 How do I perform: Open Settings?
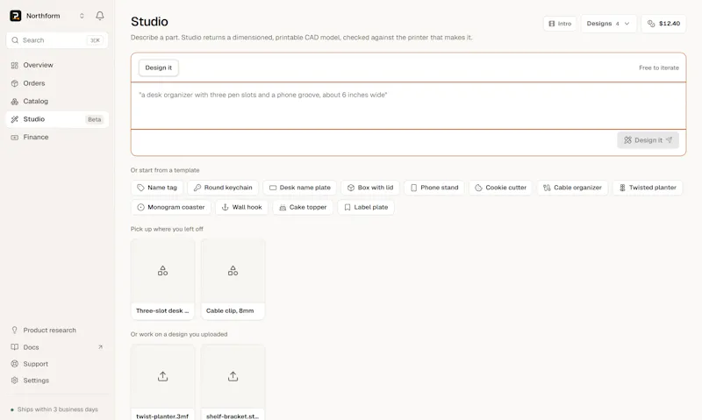57,381
